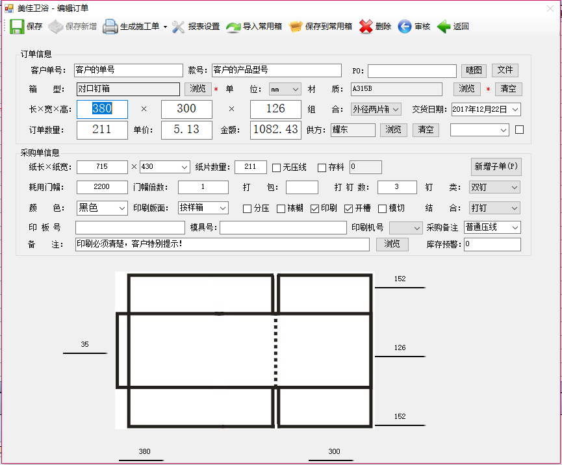Click the green floppy disk 保存 icon
562x465 pixels.
point(16,27)
